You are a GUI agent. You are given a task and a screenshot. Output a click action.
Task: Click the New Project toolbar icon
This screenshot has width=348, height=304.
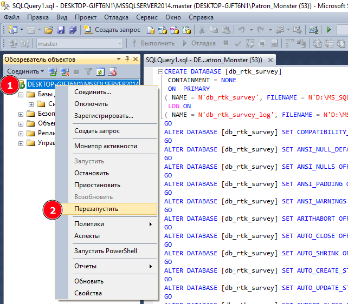coord(12,30)
